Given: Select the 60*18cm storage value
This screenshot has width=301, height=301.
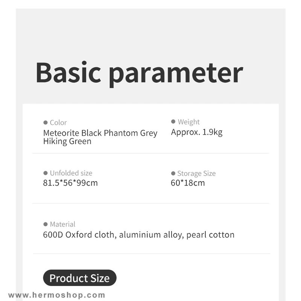Looking at the screenshot, I should coord(188,183).
